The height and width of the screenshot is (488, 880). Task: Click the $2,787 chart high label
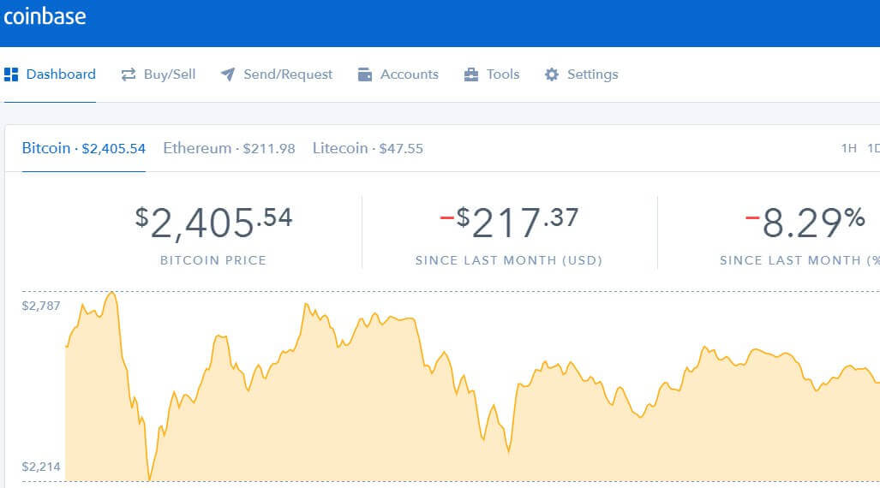41,306
